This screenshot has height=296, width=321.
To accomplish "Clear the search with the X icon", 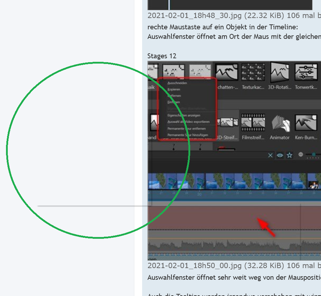I will (270, 155).
